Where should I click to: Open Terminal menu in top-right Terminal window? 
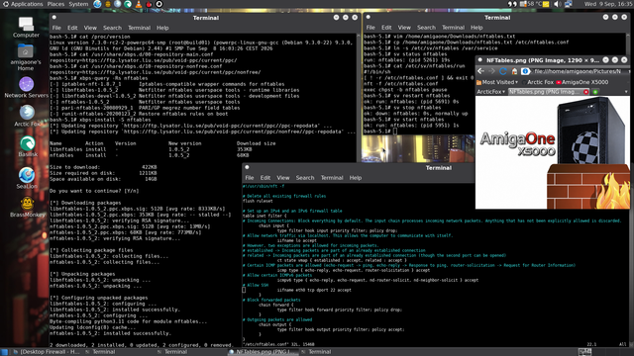tap(453, 28)
